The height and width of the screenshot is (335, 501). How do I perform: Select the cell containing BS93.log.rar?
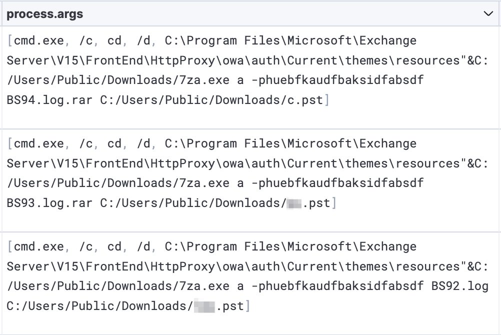click(250, 180)
